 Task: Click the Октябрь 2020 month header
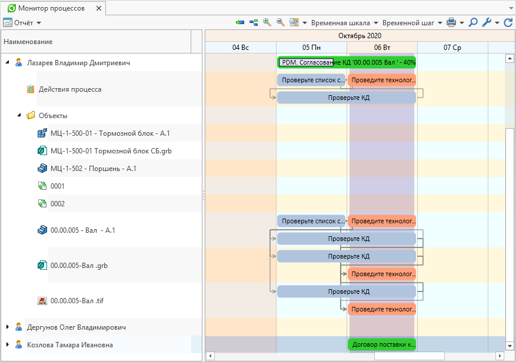pos(359,36)
